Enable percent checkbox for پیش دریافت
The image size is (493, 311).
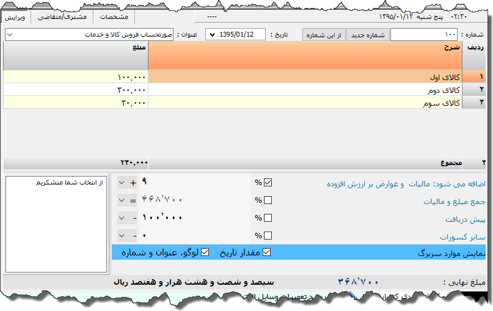click(268, 218)
